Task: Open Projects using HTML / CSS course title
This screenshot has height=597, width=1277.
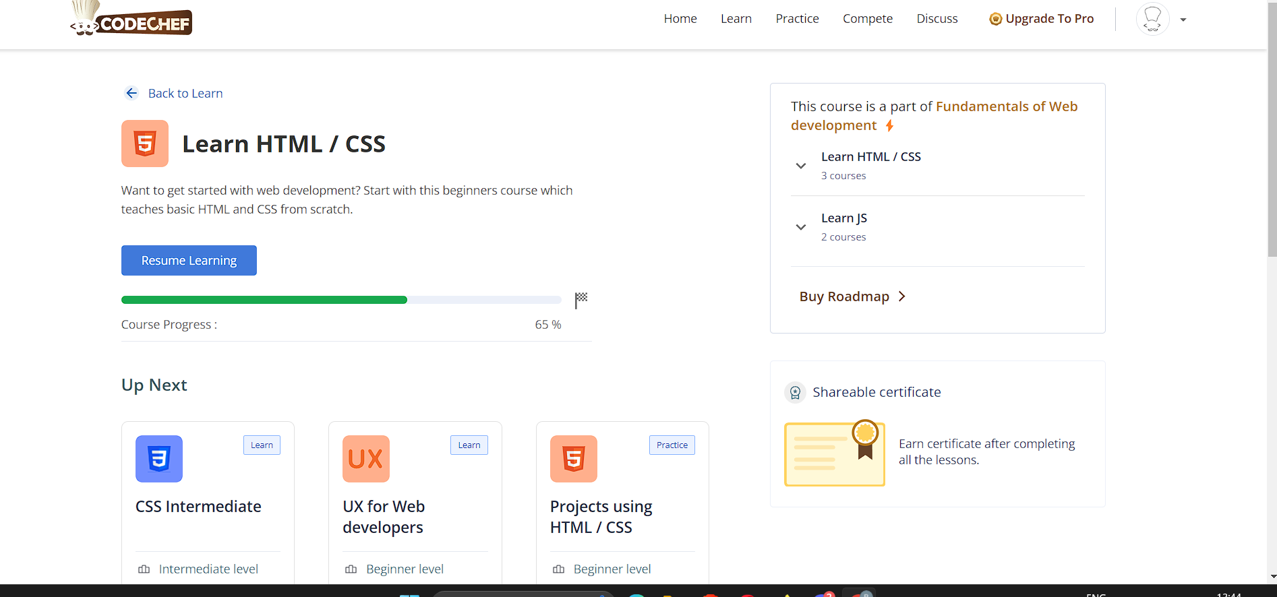Action: tap(601, 517)
